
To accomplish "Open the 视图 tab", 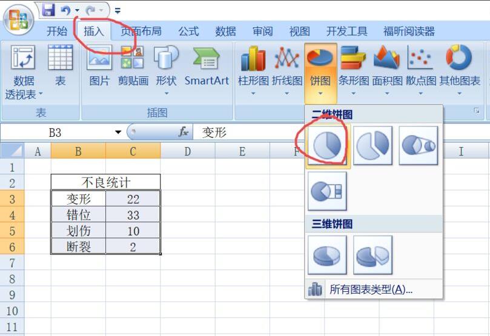I will (x=299, y=31).
